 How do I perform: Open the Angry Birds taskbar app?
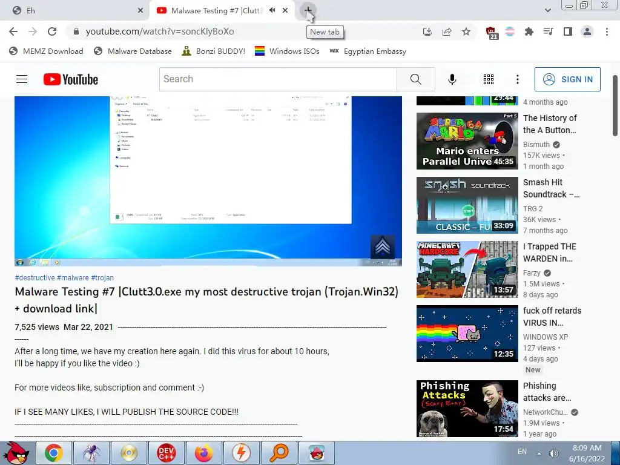(316, 453)
